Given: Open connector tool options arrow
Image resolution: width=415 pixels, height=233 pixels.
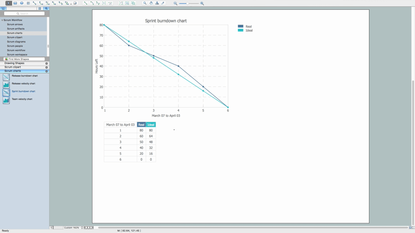Looking at the screenshot, I should pos(71,4).
